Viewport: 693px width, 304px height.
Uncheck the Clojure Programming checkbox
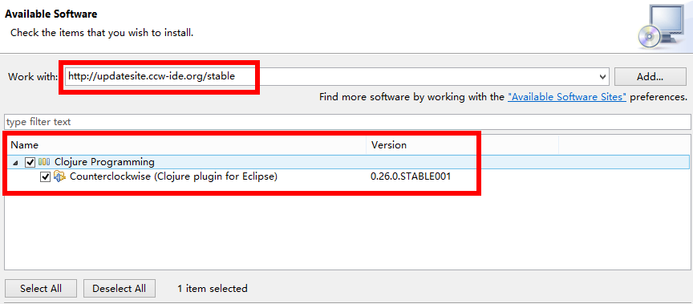(30, 162)
